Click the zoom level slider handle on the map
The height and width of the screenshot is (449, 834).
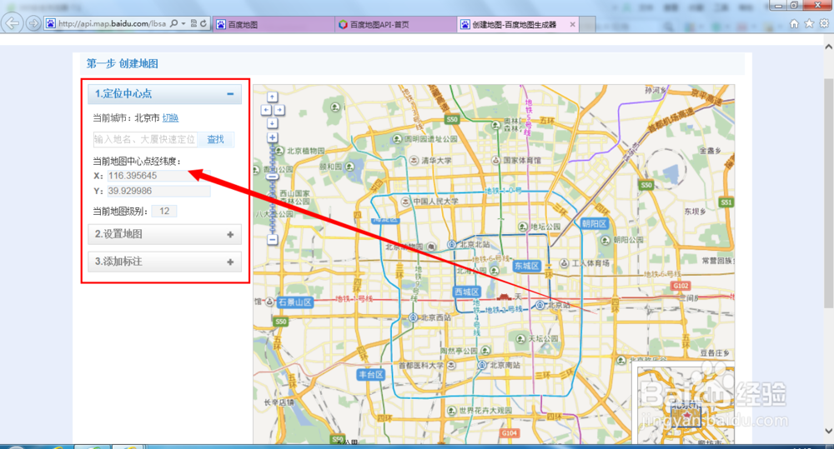pos(273,177)
